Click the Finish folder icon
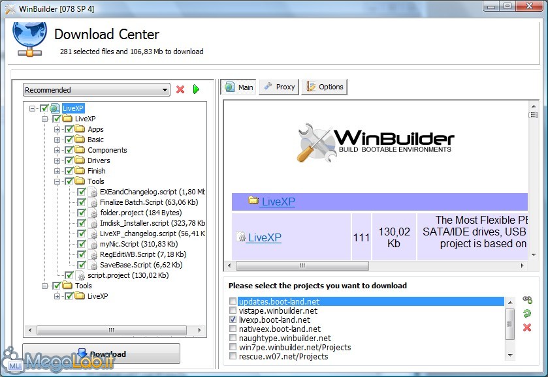Viewport: 548px width, 377px height. pyautogui.click(x=80, y=171)
